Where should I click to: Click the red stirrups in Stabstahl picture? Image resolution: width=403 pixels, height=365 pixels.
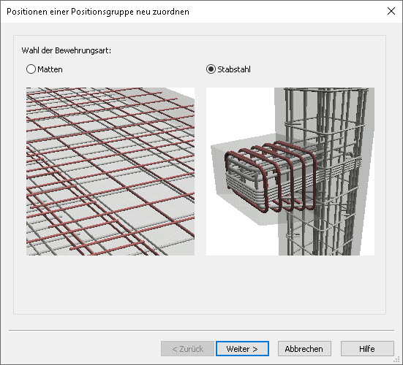click(270, 177)
